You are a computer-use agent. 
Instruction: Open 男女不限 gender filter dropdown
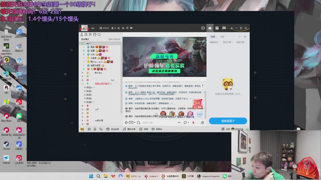tap(228, 42)
